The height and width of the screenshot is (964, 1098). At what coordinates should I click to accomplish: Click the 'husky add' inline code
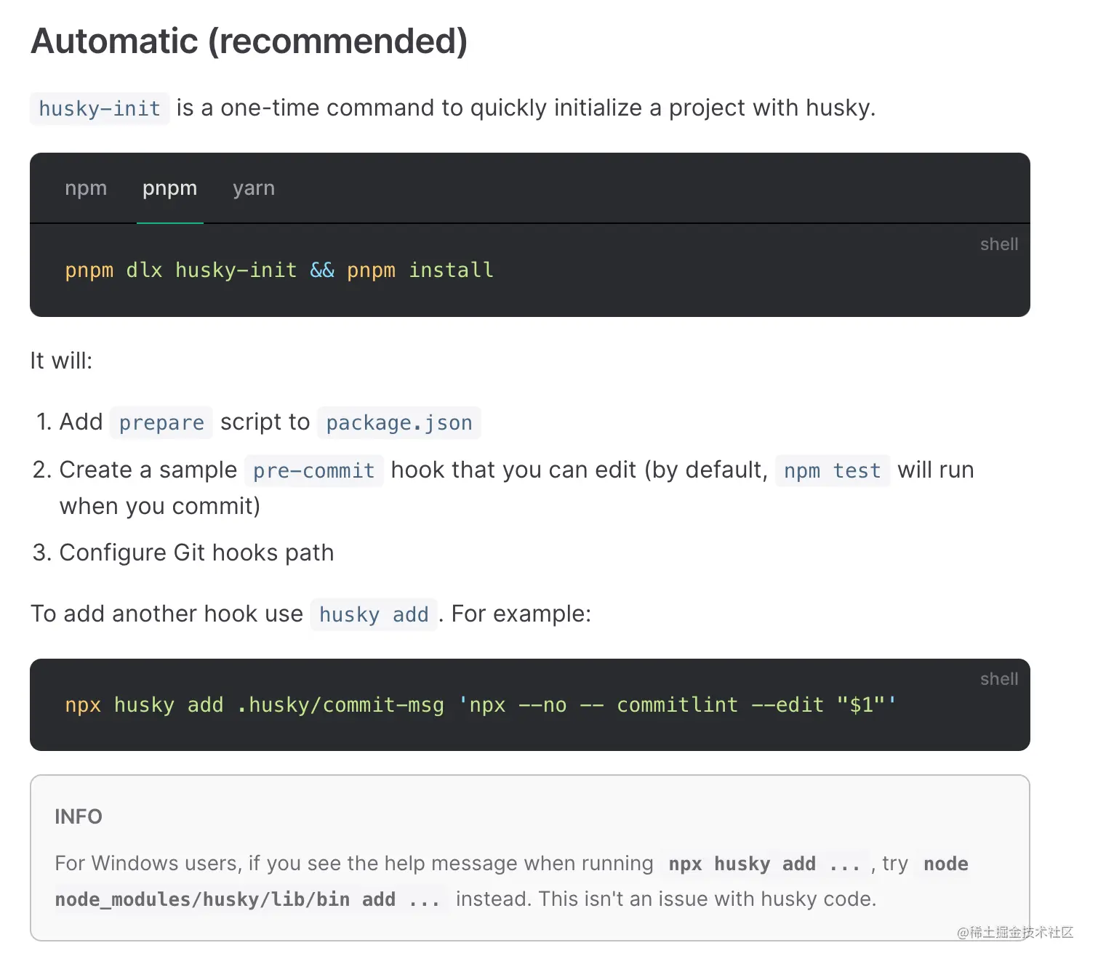[x=373, y=614]
